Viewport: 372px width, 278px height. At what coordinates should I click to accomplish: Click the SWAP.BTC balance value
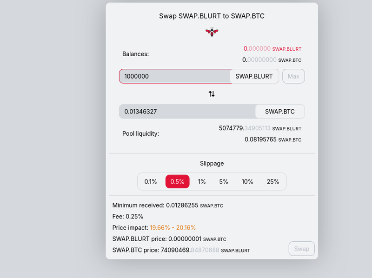click(x=259, y=60)
